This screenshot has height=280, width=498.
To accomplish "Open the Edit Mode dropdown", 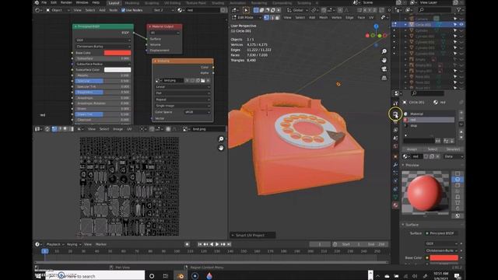I will [x=247, y=17].
